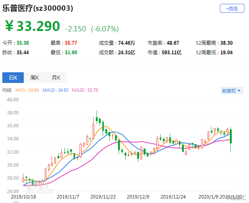The width and height of the screenshot is (249, 203).
Task: Click the 2019/12/24 date on the chart axis
Action: pos(173,197)
